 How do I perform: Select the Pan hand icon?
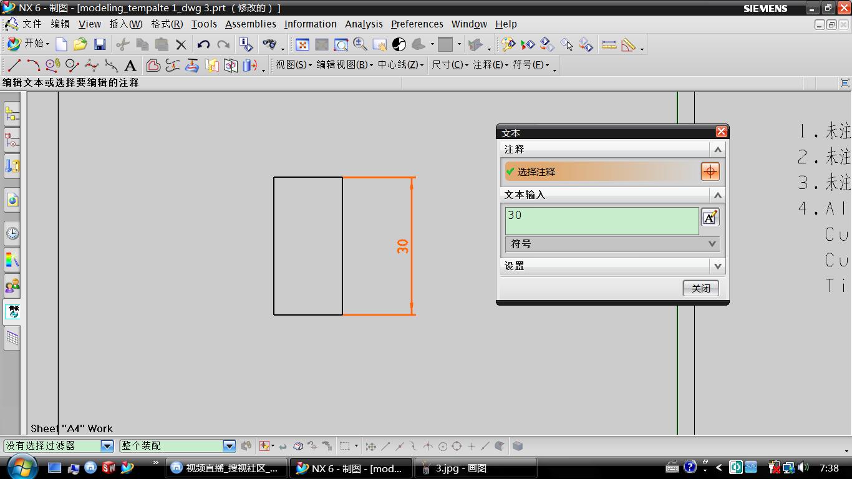(379, 44)
